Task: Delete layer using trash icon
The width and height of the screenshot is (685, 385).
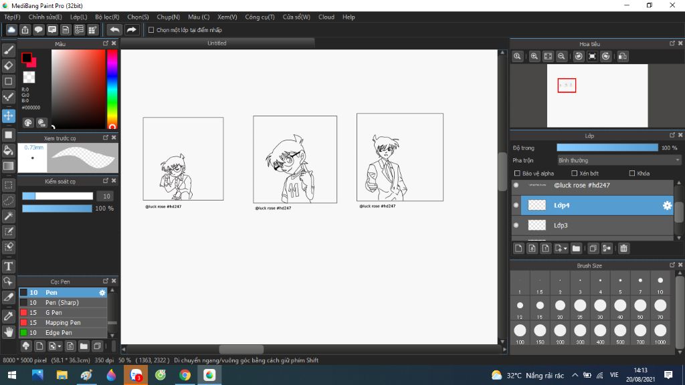Action: tap(623, 249)
